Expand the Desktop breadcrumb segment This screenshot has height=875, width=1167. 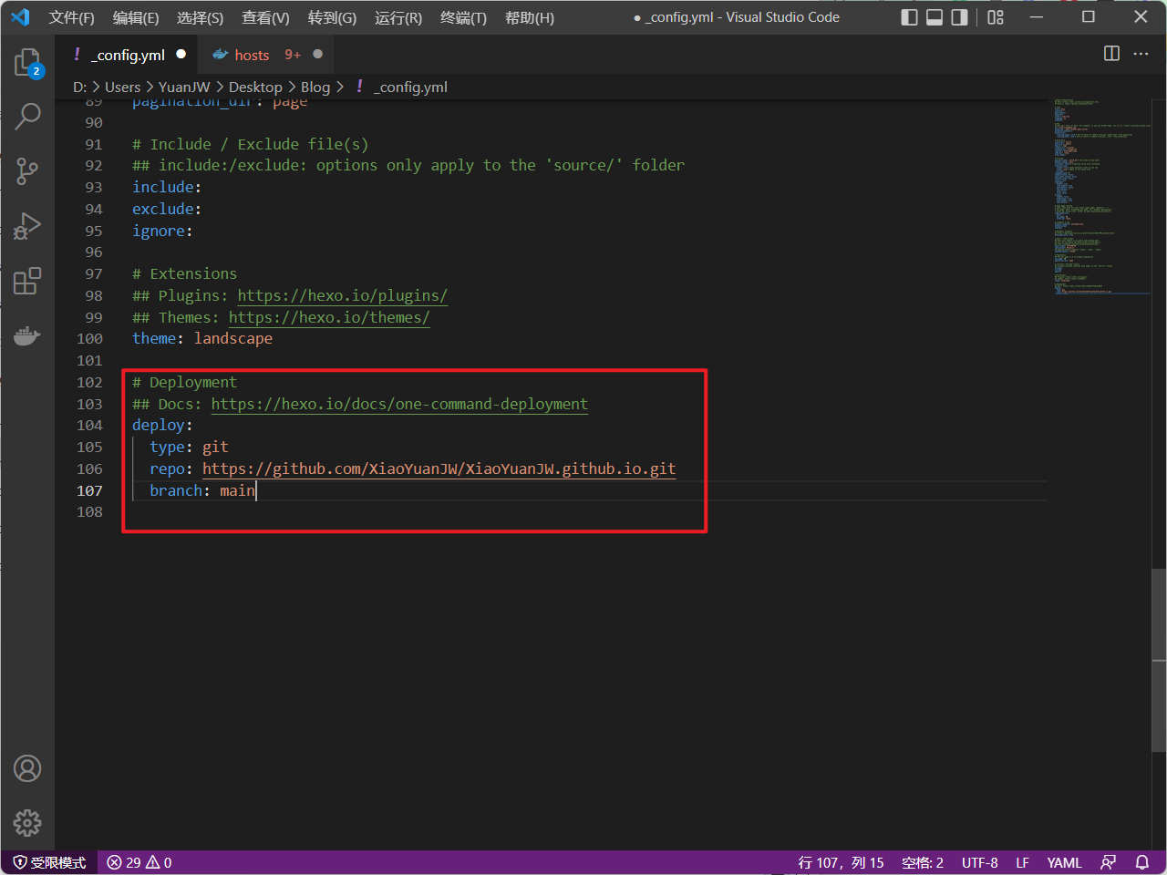pyautogui.click(x=255, y=87)
